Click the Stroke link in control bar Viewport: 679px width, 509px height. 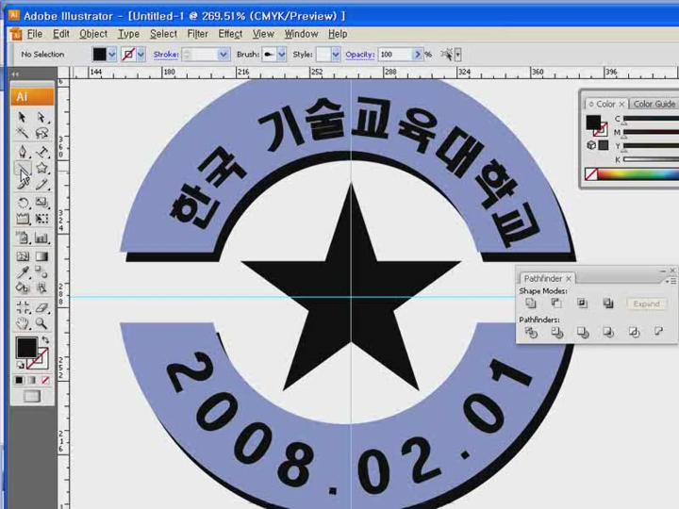pos(166,55)
